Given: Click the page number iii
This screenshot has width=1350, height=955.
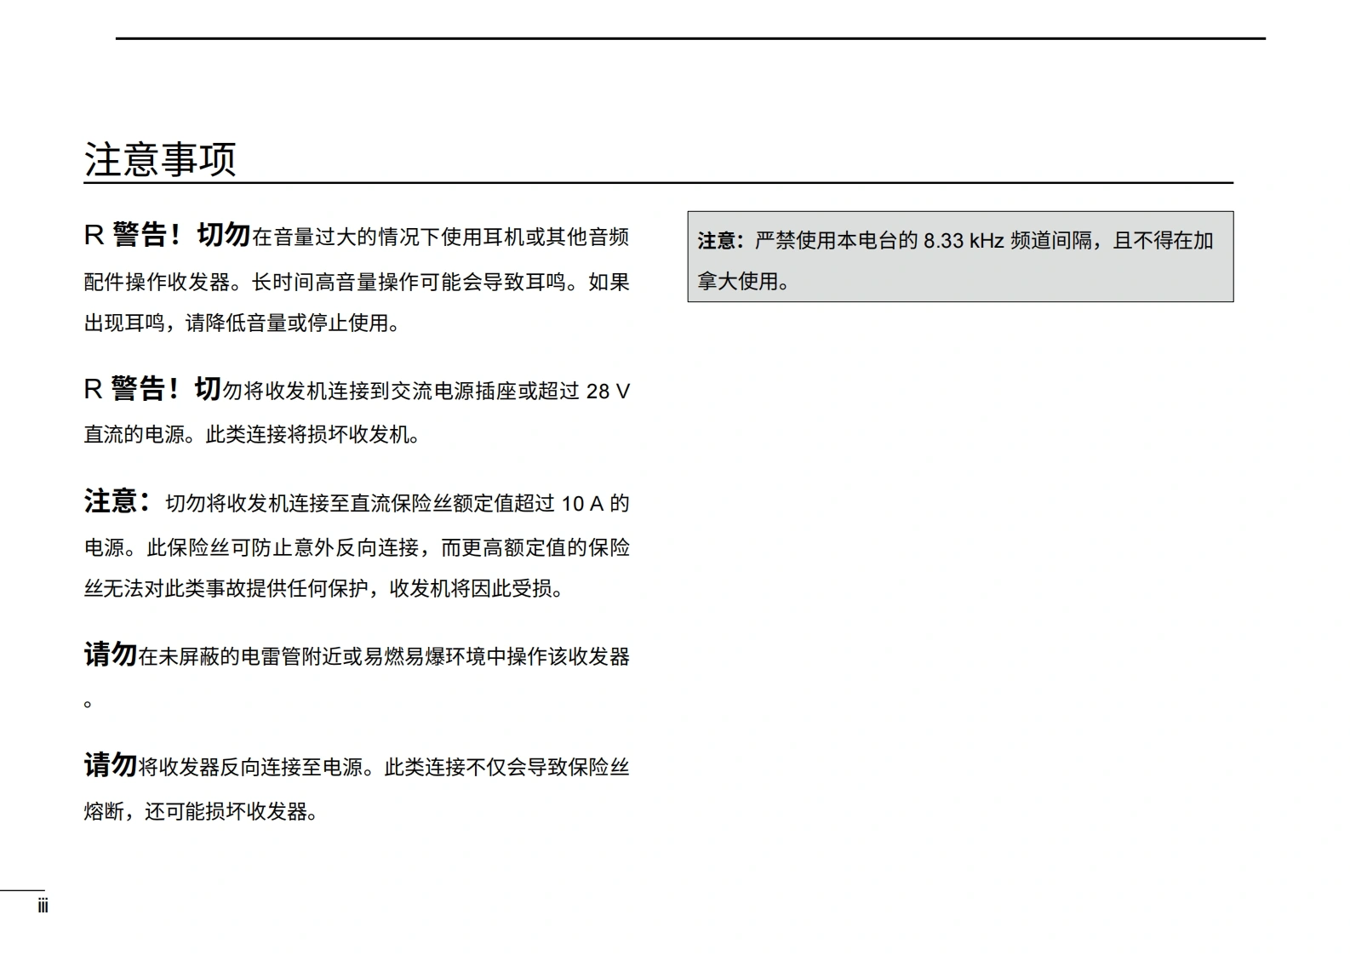Looking at the screenshot, I should [x=43, y=906].
